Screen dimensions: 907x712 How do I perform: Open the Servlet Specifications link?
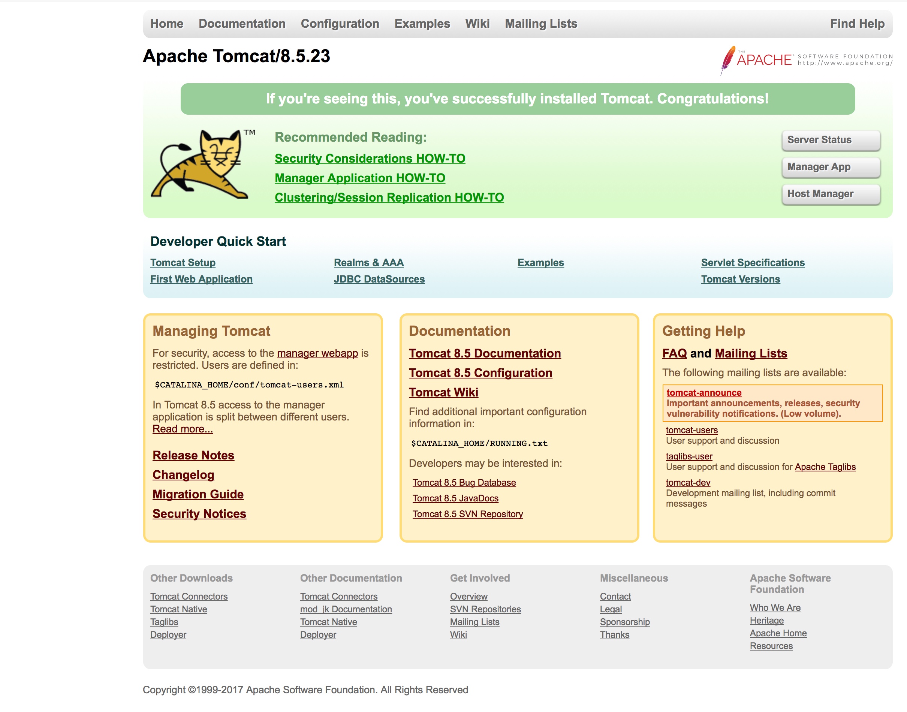pyautogui.click(x=753, y=263)
